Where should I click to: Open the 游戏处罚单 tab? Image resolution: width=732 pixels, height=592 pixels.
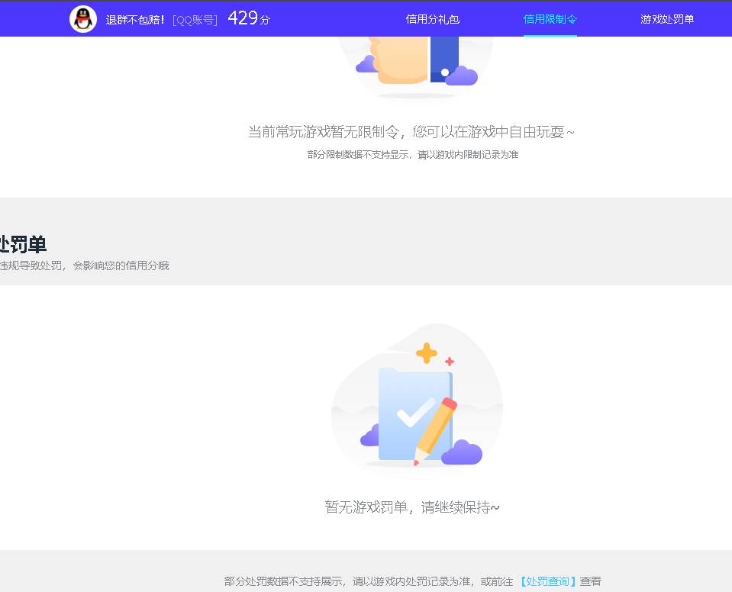pyautogui.click(x=667, y=18)
